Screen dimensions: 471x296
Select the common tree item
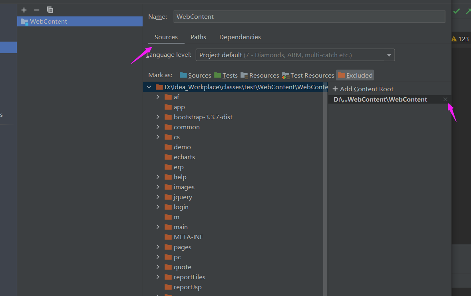187,127
